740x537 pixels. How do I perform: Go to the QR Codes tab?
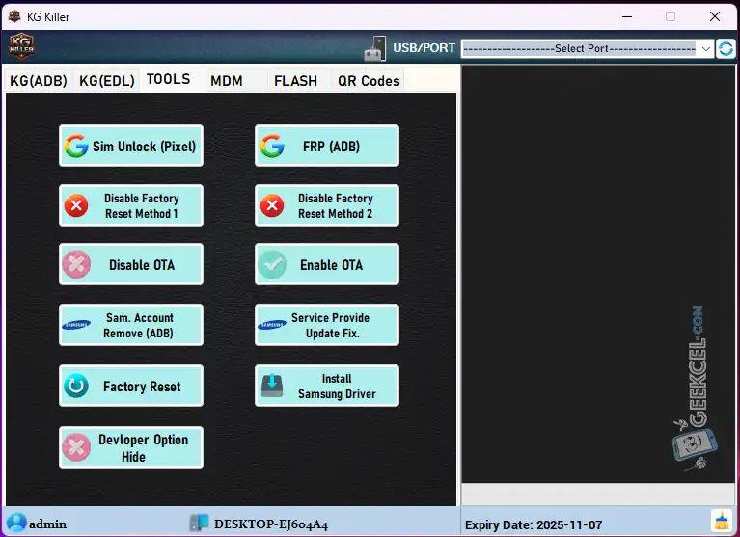pyautogui.click(x=369, y=81)
